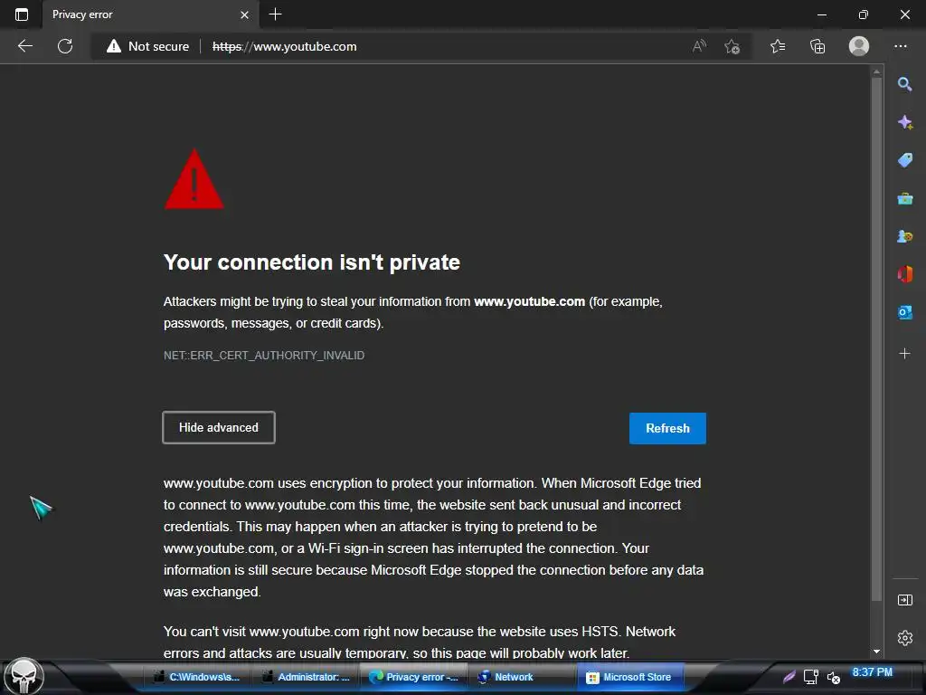
Task: Switch to Microsoft Store in taskbar
Action: point(629,677)
